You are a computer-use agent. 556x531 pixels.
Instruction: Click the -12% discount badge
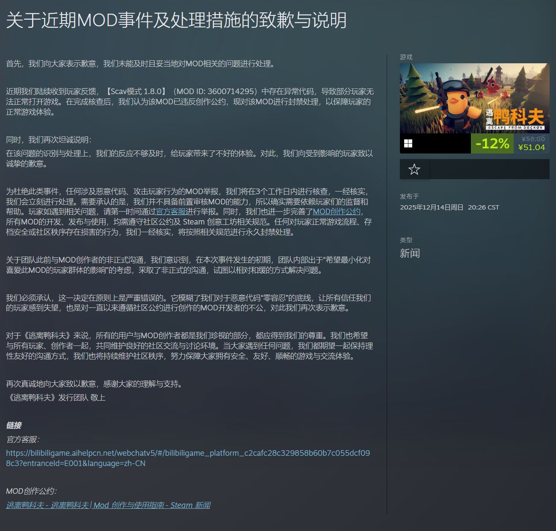pos(492,143)
